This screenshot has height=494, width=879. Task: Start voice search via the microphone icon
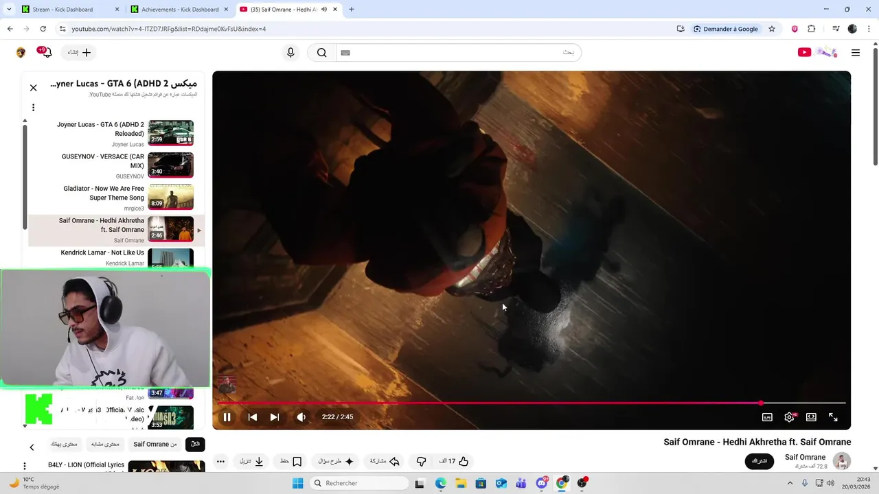pos(290,53)
